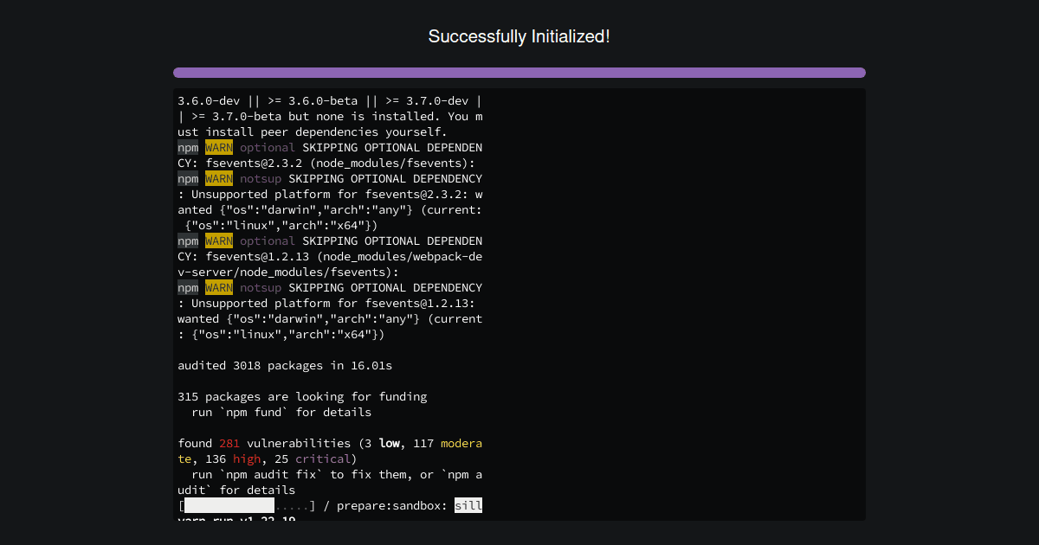The width and height of the screenshot is (1039, 545).
Task: Click the 'Successfully Initialized!' heading
Action: (x=519, y=36)
